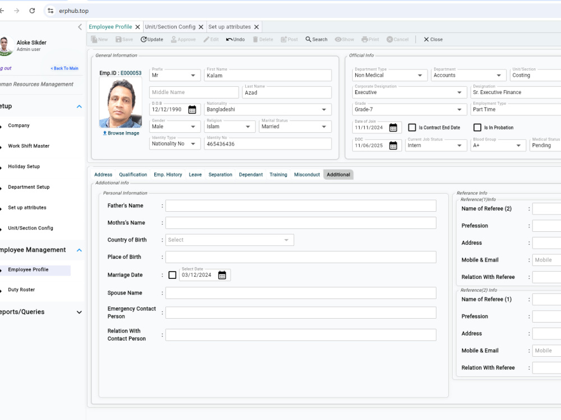Open Department Setup in the sidebar

tap(29, 187)
